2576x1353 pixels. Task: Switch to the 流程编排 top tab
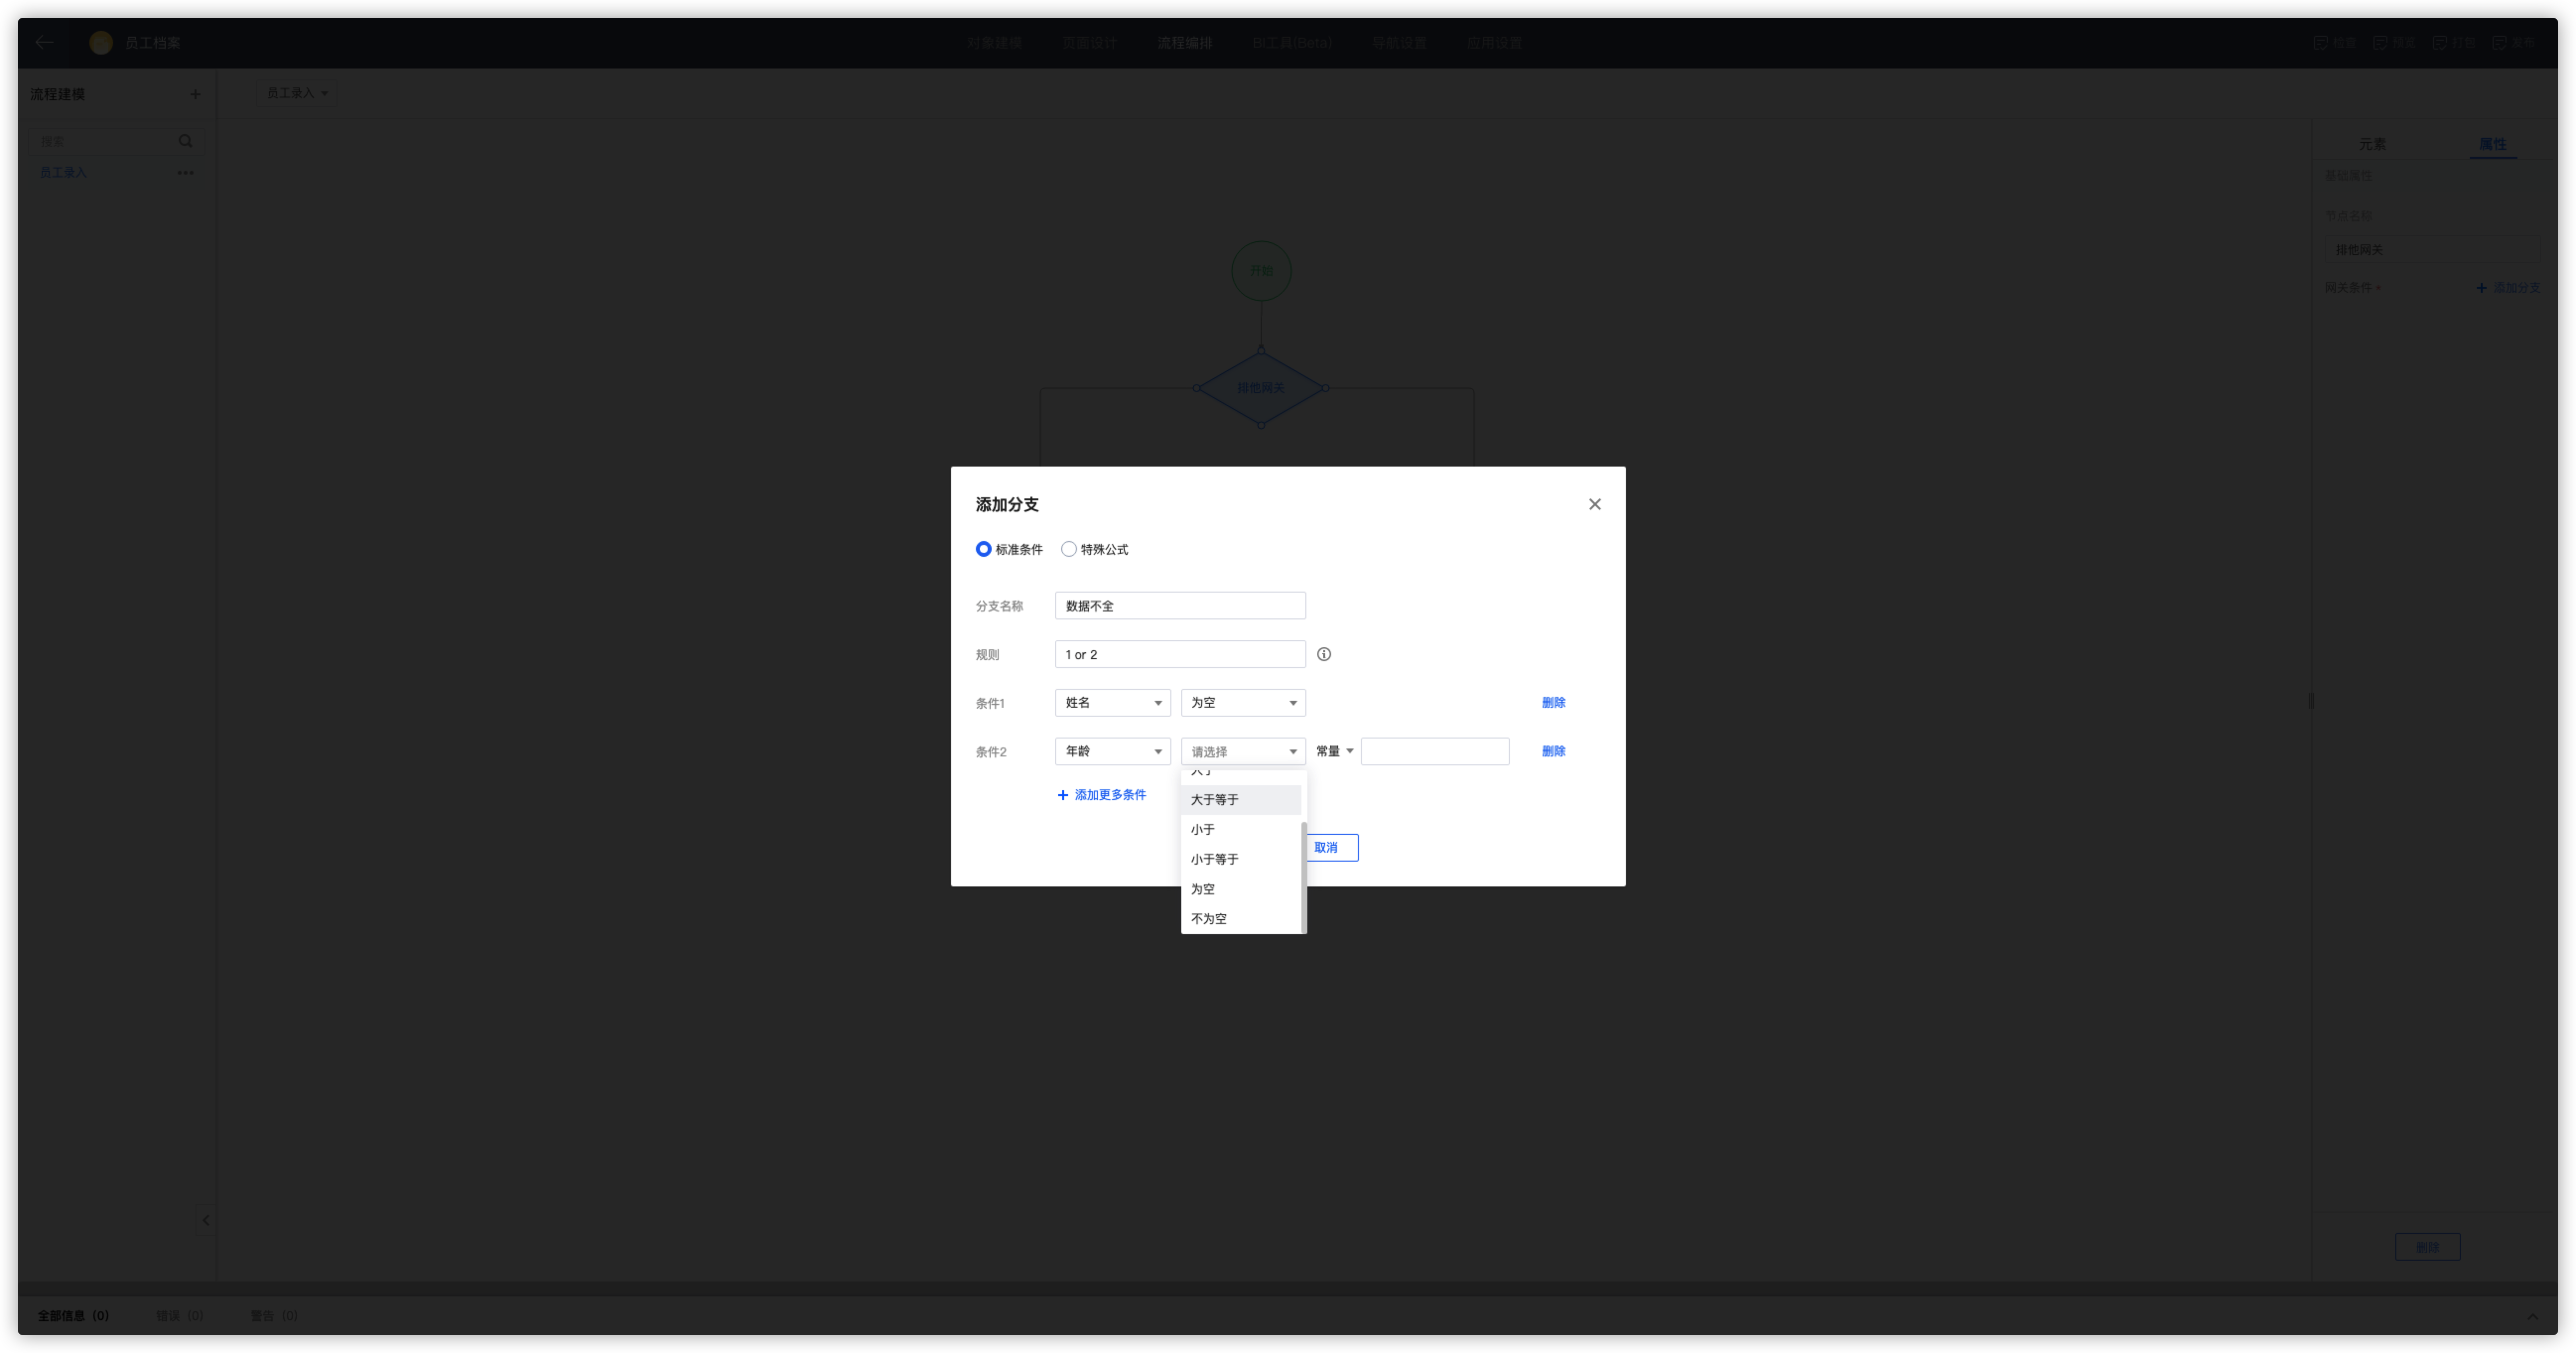tap(1184, 43)
